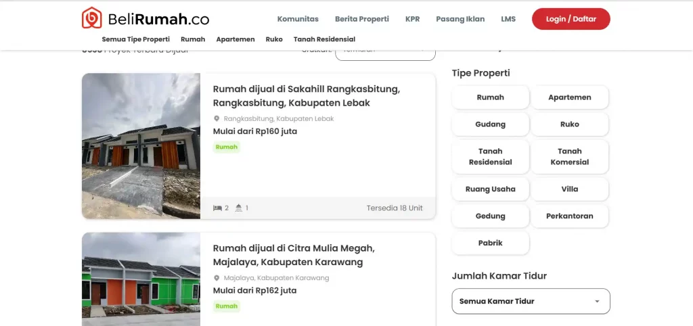
Task: Select Semua Tipe Properti tab
Action: pyautogui.click(x=135, y=39)
